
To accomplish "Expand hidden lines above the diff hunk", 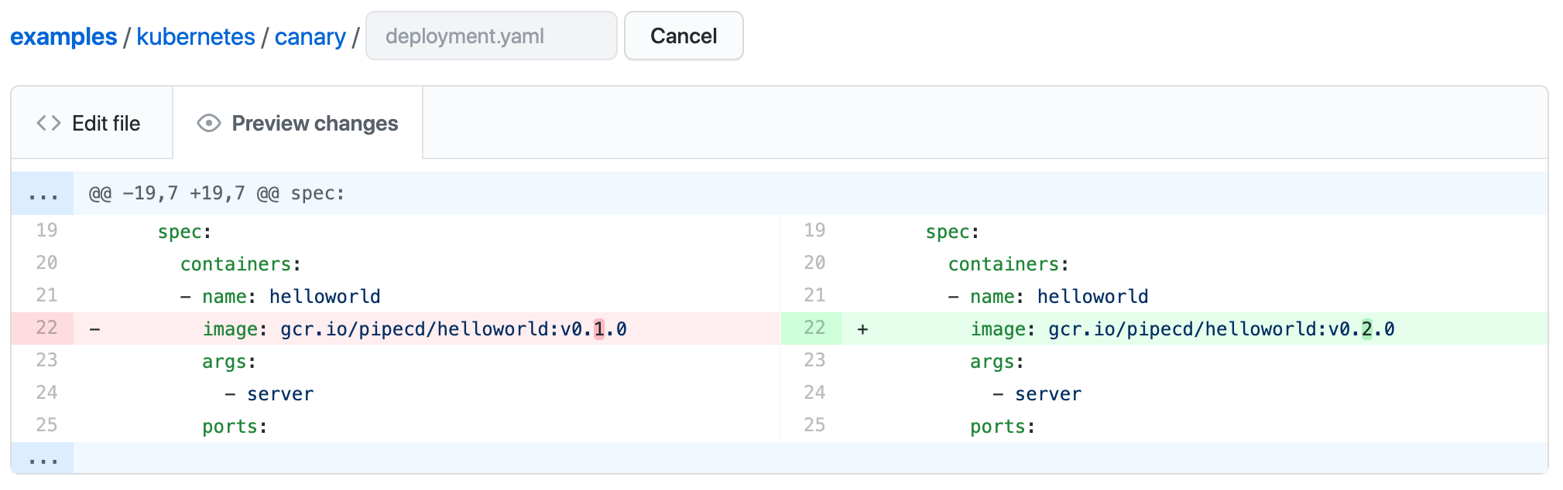I will pyautogui.click(x=43, y=193).
